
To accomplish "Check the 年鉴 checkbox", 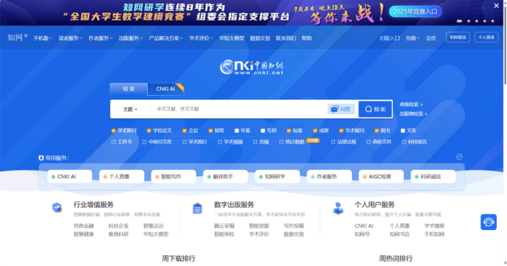I will click(x=237, y=130).
